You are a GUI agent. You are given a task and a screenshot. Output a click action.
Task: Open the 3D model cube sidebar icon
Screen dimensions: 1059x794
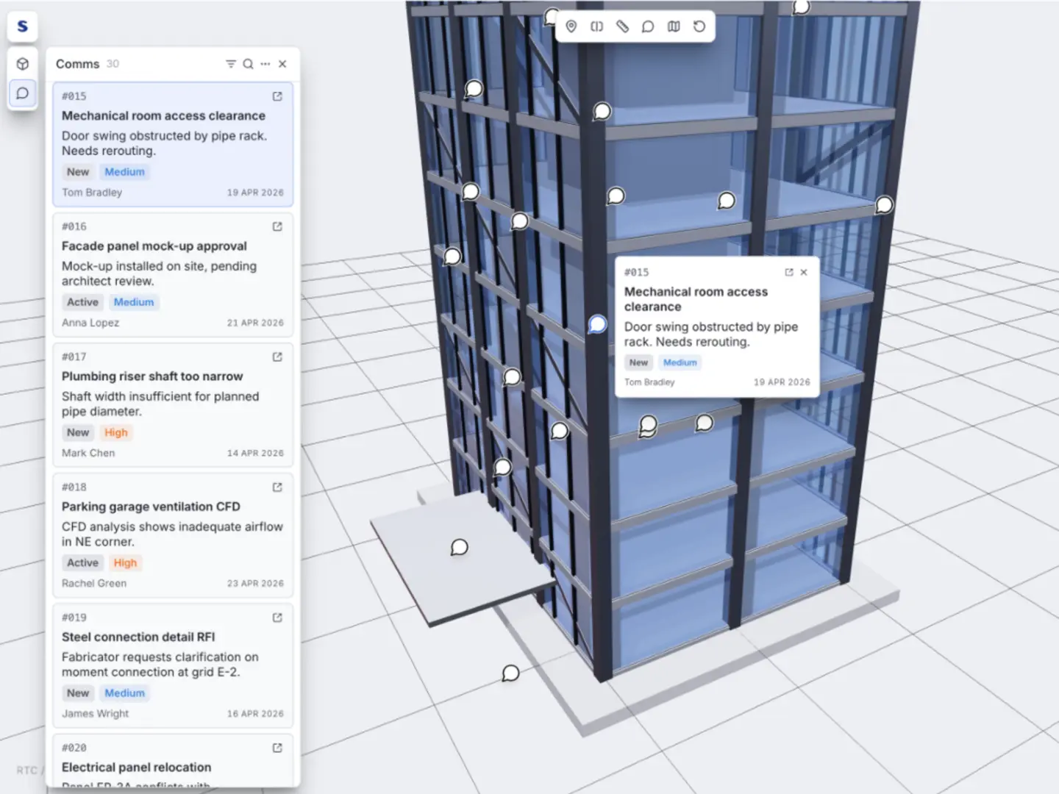point(23,64)
